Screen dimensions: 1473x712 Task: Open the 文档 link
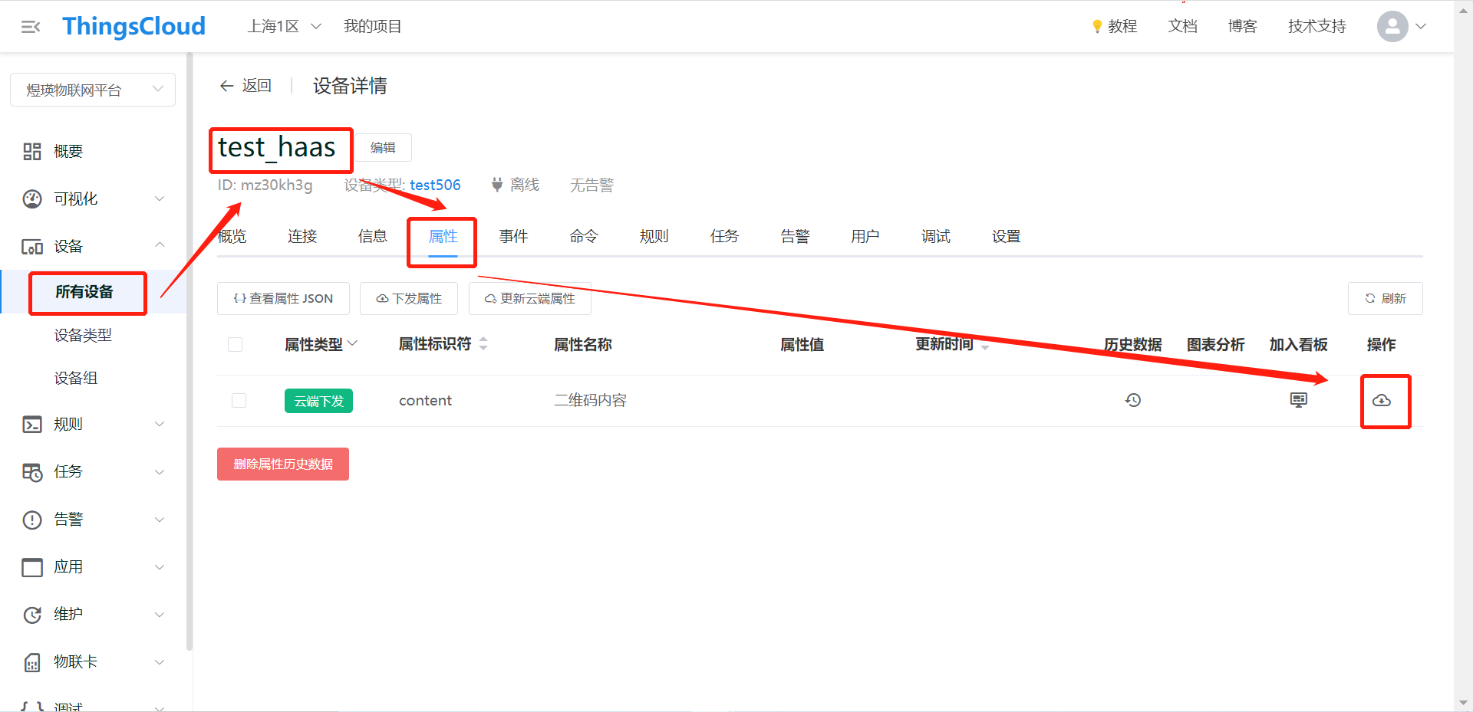pos(1182,26)
